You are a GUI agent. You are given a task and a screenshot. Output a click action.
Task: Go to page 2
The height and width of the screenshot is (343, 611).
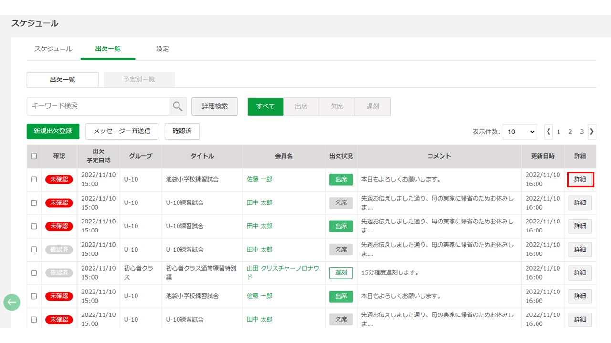pos(570,132)
